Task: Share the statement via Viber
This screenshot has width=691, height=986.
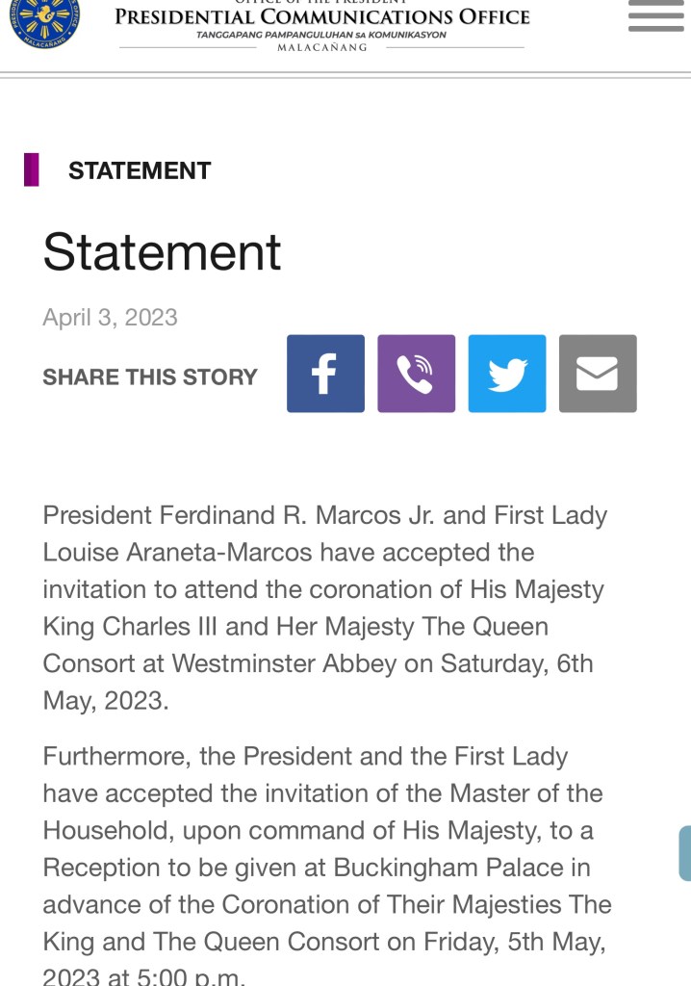Action: coord(416,374)
